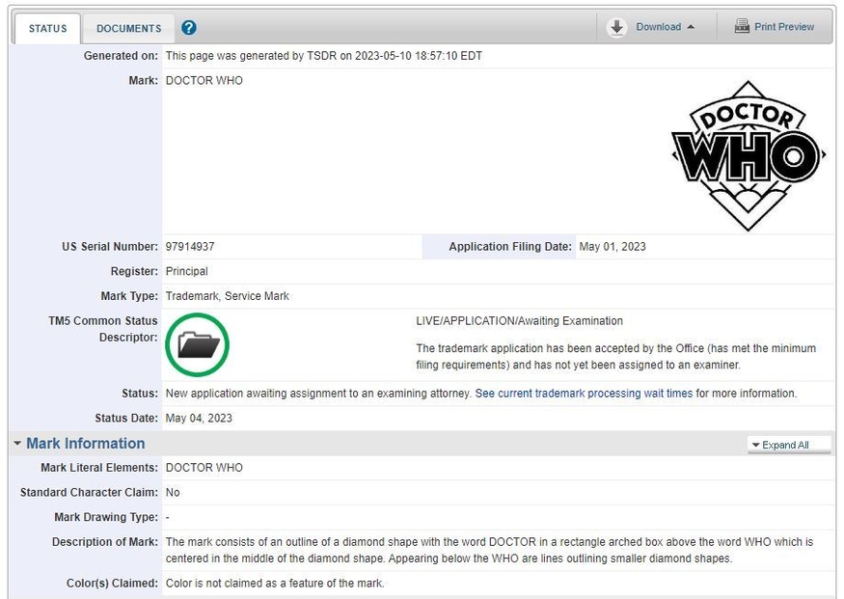Click 'Color is not claimed' text
844x599 pixels.
pos(275,584)
